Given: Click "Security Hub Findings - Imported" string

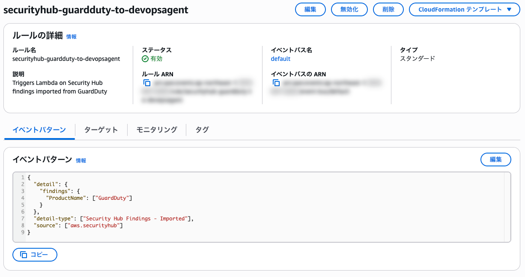Looking at the screenshot, I should (x=136, y=219).
